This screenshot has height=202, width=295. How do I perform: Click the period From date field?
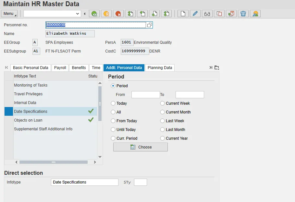click(x=145, y=95)
